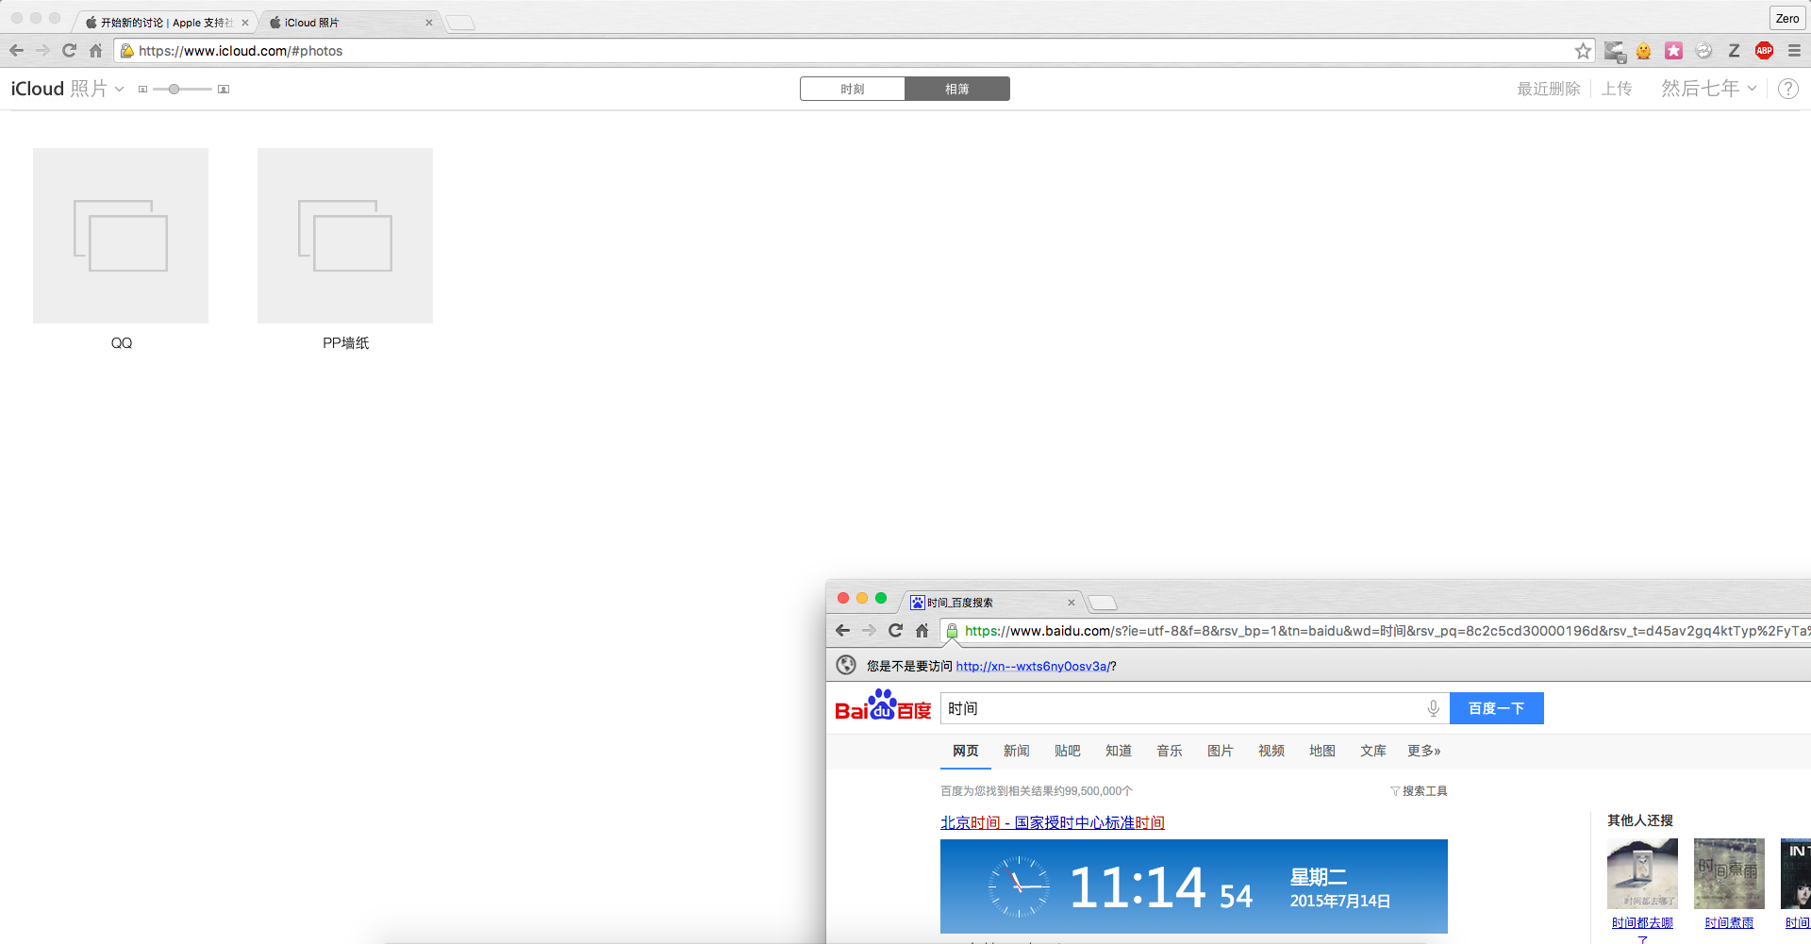Click the Z extension icon in toolbar

pyautogui.click(x=1734, y=51)
